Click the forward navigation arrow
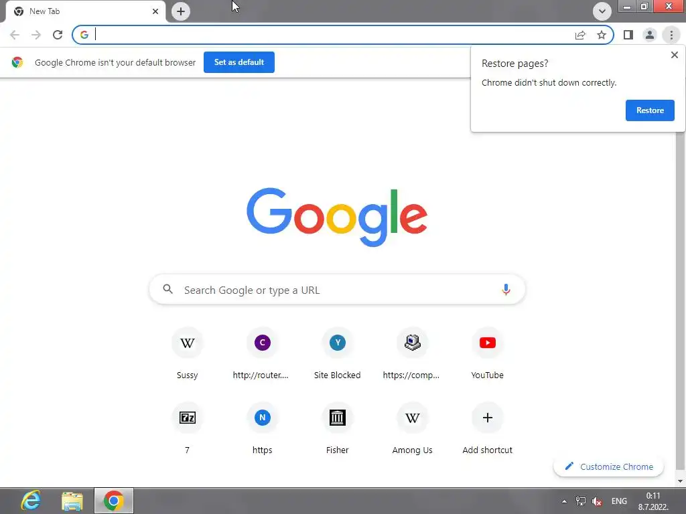 tap(36, 35)
